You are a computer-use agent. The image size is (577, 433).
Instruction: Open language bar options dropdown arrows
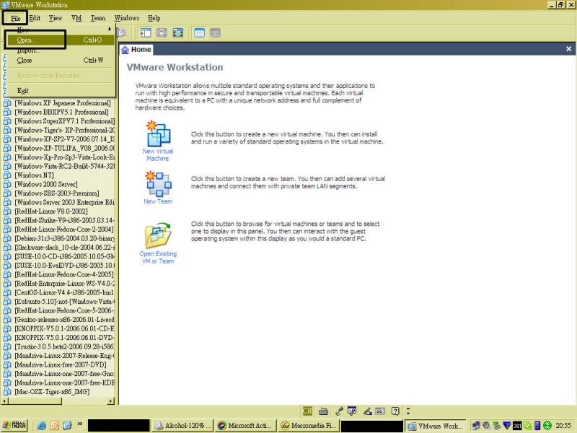tap(408, 411)
